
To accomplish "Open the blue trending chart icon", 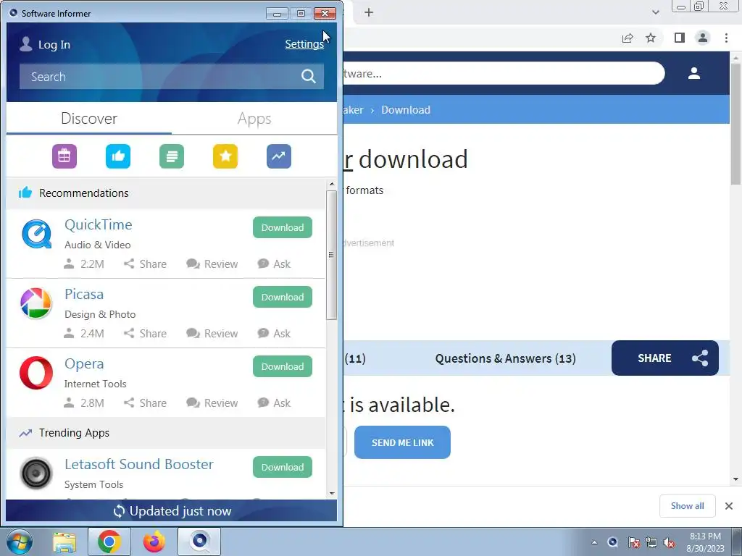I will [279, 156].
